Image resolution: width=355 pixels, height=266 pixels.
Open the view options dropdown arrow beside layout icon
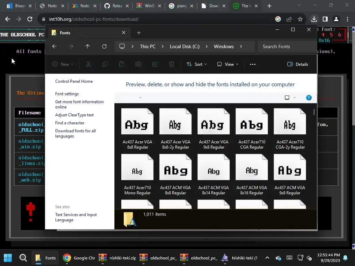[x=295, y=98]
